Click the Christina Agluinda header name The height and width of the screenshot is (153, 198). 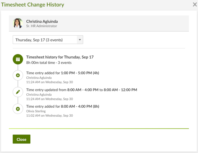tap(42, 21)
